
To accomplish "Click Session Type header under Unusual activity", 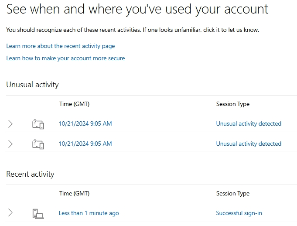I will point(233,104).
